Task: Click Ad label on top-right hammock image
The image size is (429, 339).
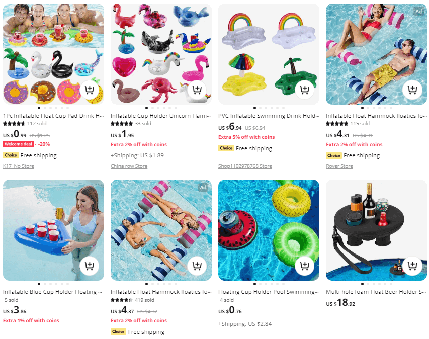Action: click(418, 11)
